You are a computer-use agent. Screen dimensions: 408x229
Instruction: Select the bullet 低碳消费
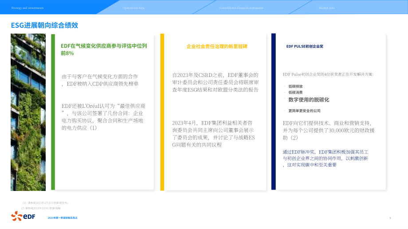click(x=295, y=92)
